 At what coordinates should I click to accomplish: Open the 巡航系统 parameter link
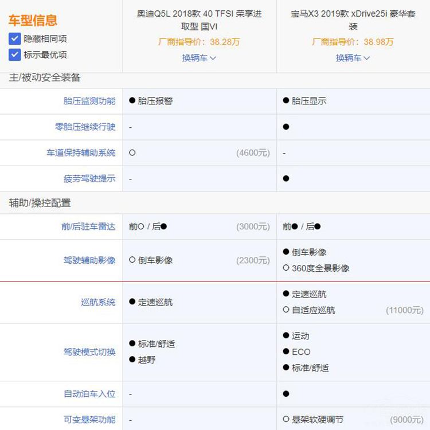tap(97, 302)
